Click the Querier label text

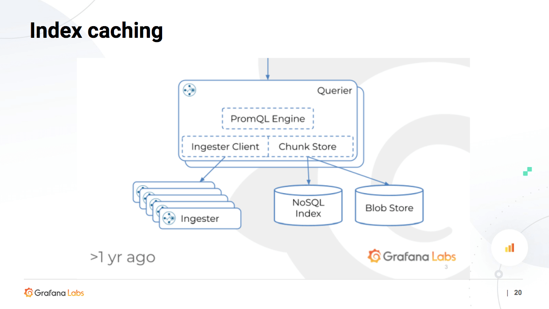click(x=335, y=91)
